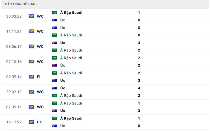Click Australia flag in 29.02.12 match
This screenshot has width=210, height=131.
coord(55,88)
